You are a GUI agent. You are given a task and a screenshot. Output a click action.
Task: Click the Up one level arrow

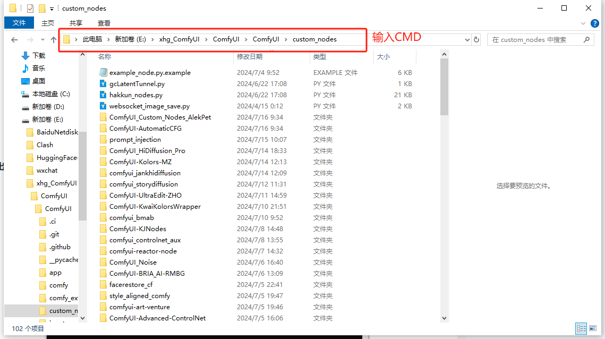pos(54,40)
